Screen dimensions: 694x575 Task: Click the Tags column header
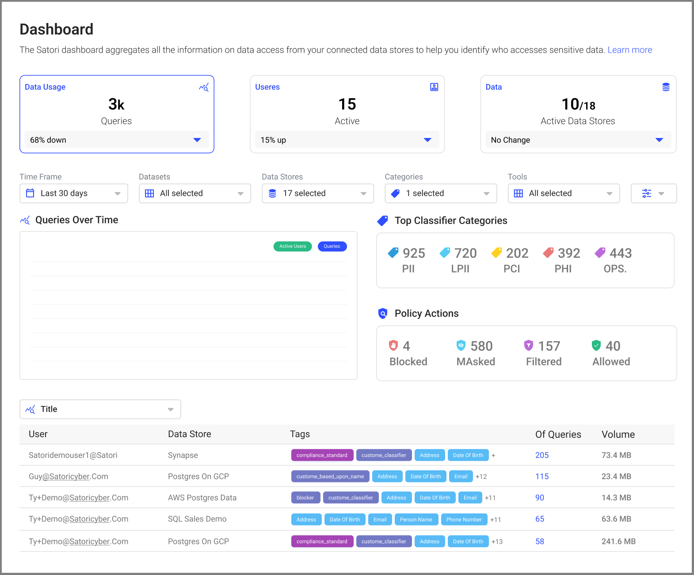[x=300, y=434]
